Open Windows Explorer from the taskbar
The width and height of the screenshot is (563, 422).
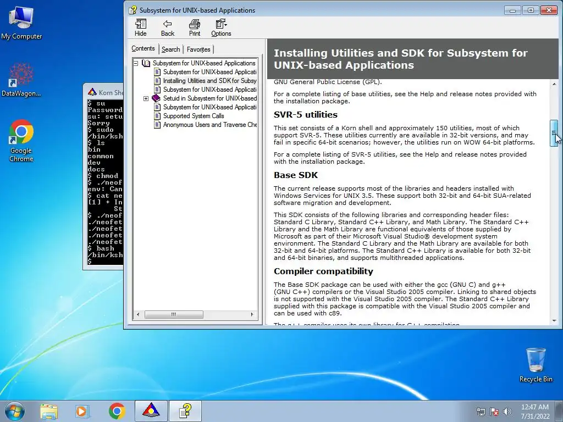48,411
